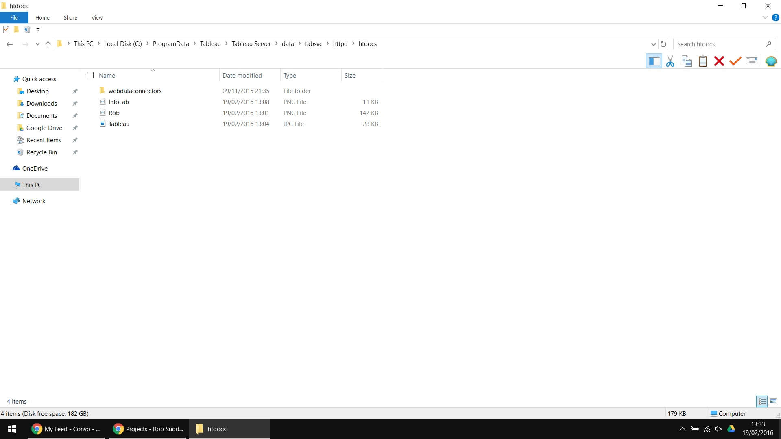Click the Copy pages icon

(x=687, y=61)
